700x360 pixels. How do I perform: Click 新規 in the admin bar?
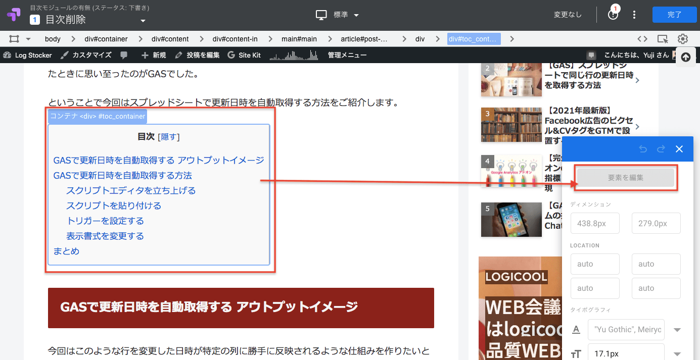(154, 55)
